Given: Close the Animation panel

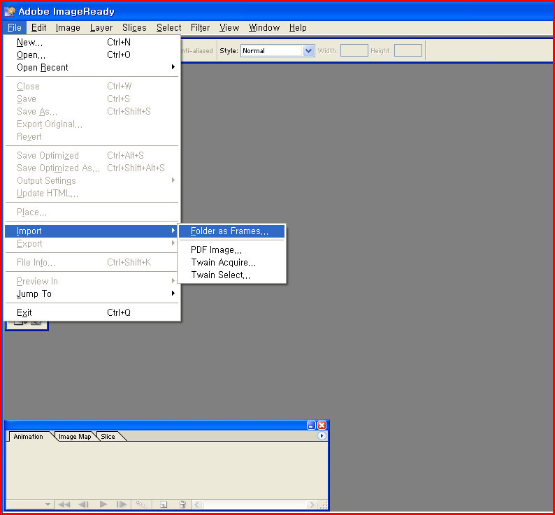Looking at the screenshot, I should coord(322,425).
